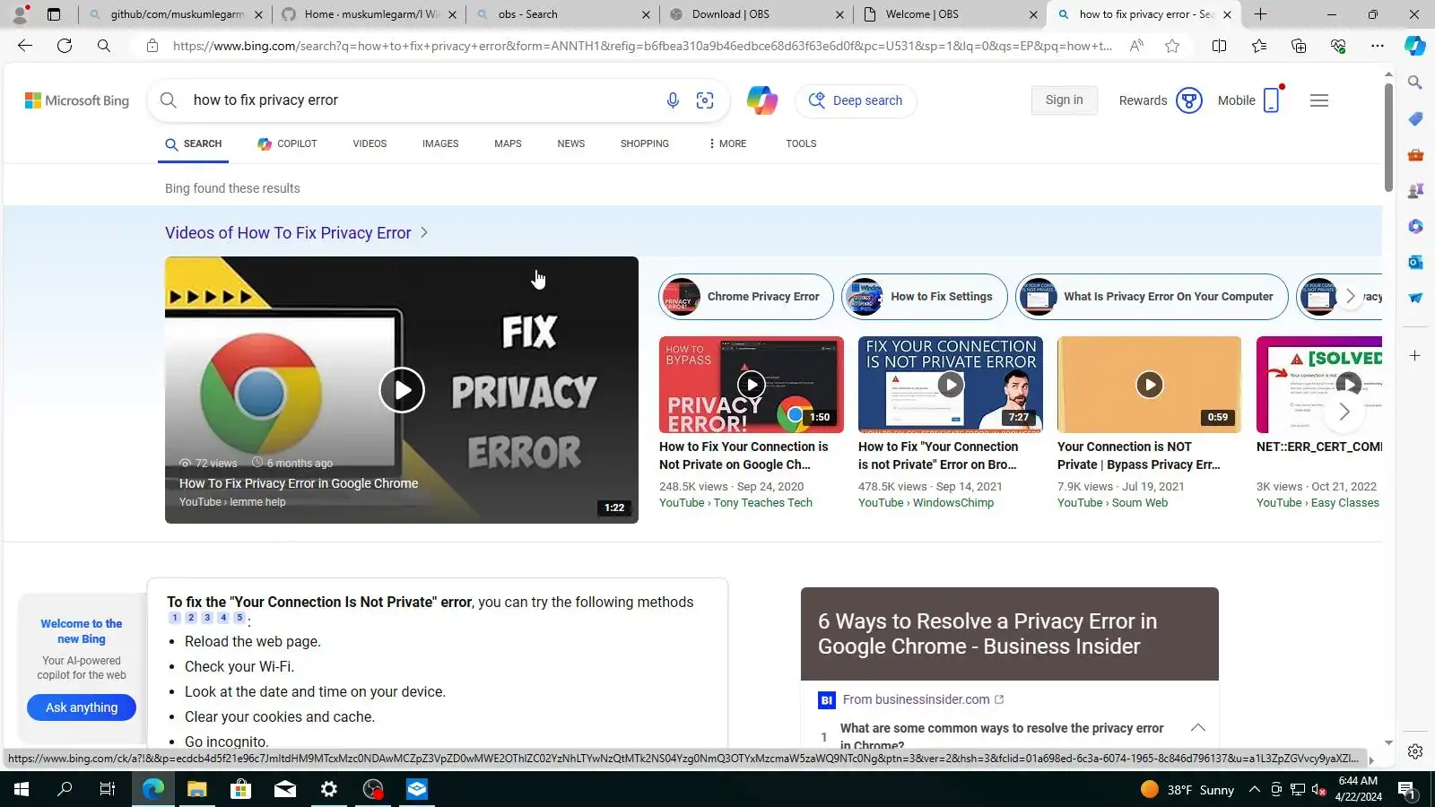Open the Browser essentials heart icon
This screenshot has height=807, width=1435.
click(x=1338, y=46)
